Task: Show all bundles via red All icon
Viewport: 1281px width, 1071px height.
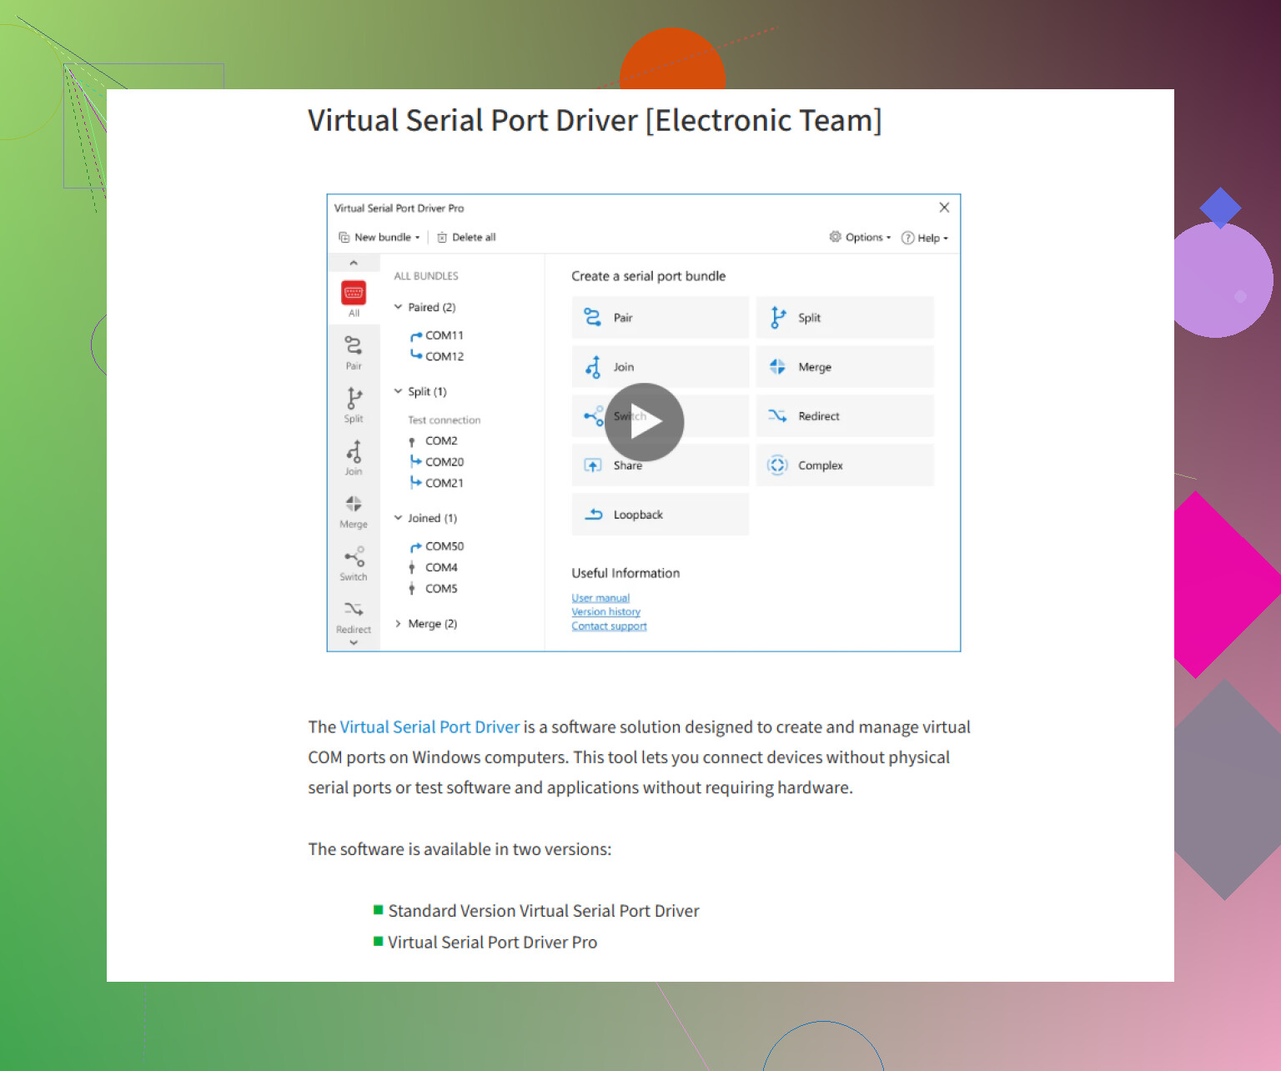Action: [354, 294]
